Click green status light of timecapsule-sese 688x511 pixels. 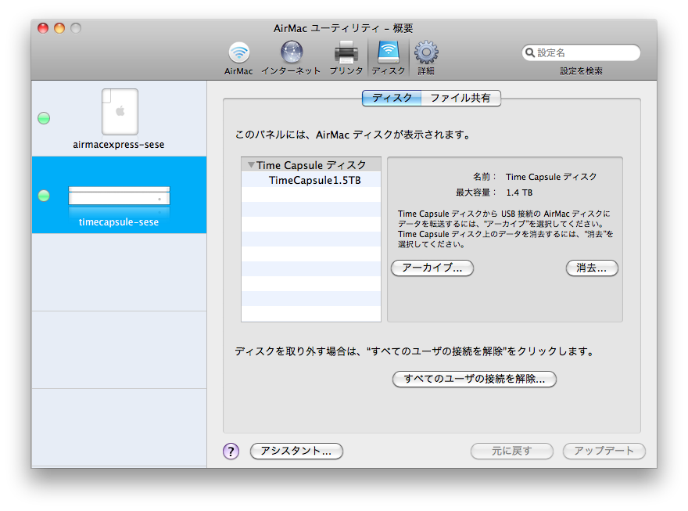44,196
